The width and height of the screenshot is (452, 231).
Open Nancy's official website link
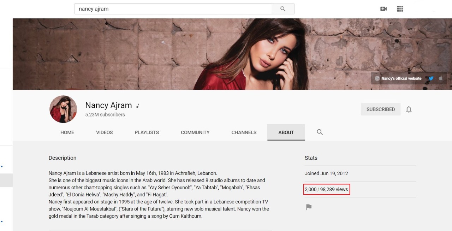pos(401,78)
